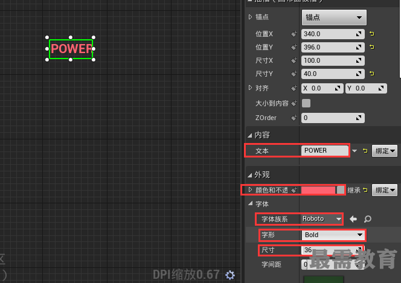Reset 位置X to default with yellow arrow
The image size is (401, 283).
pyautogui.click(x=372, y=34)
